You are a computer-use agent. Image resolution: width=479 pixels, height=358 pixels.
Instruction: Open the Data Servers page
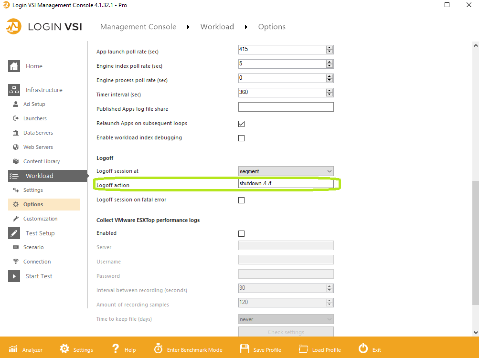point(38,133)
